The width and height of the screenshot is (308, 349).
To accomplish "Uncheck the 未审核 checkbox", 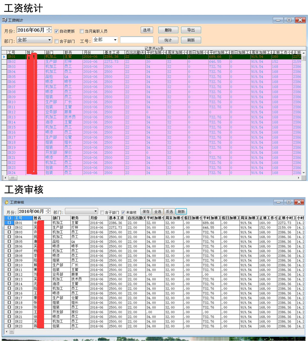I will [123, 212].
